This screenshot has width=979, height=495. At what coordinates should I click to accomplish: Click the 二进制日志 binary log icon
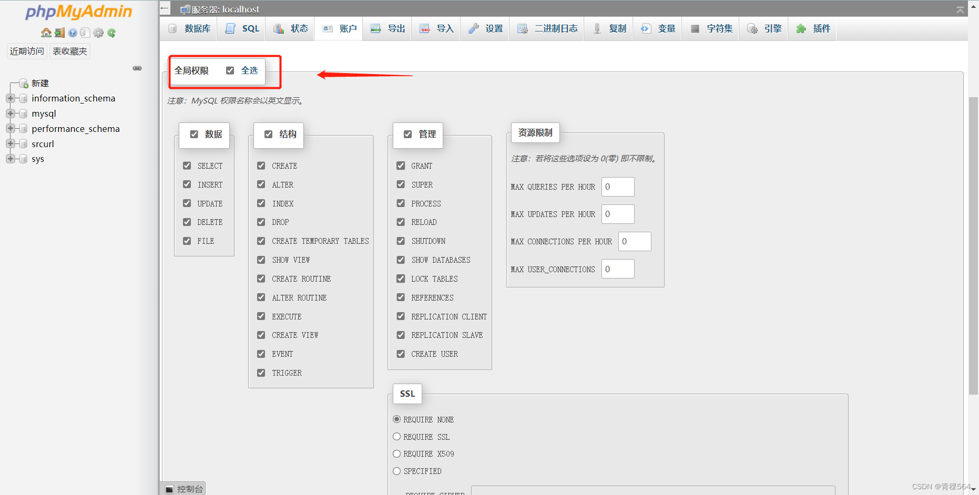coord(523,28)
